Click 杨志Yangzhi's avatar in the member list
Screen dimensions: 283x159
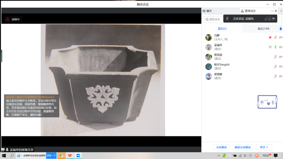(x=209, y=66)
